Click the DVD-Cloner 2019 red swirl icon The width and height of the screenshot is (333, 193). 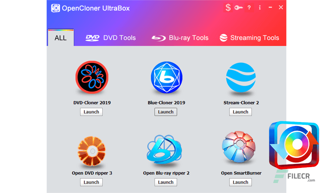click(x=92, y=77)
